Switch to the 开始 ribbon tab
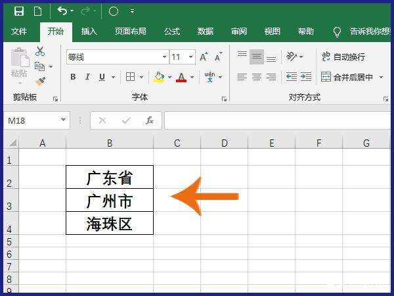394x296 pixels. coord(56,32)
